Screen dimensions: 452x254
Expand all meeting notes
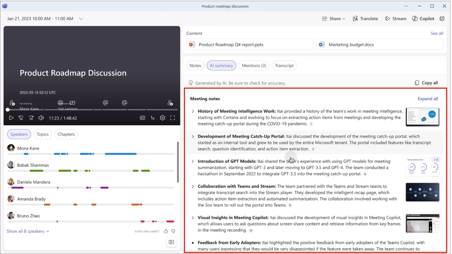(428, 98)
